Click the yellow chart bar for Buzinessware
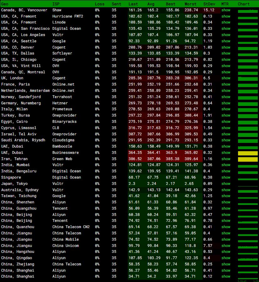Screen dimensions: 259x282 (x=248, y=153)
